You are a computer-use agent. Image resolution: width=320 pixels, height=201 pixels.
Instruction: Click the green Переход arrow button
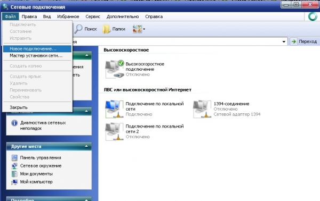(294, 41)
